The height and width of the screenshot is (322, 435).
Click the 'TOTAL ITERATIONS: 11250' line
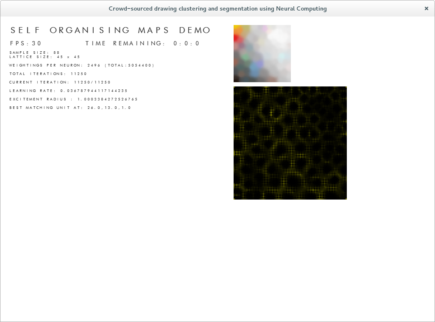[48, 74]
